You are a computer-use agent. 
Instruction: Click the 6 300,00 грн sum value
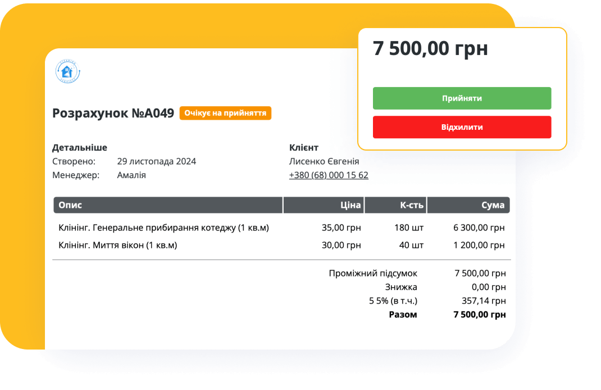pos(479,228)
